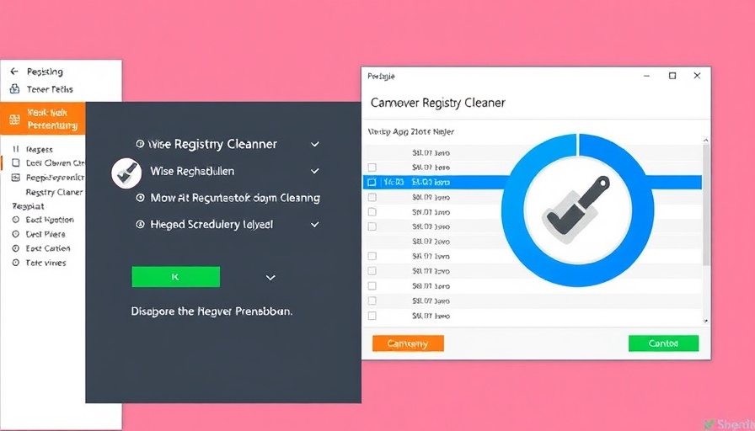The height and width of the screenshot is (431, 755).
Task: Click the grid icon in the orange sidebar tab
Action: tap(15, 120)
